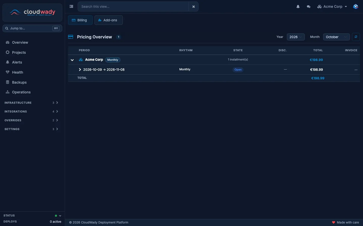Viewport: 363px width, 226px height.
Task: Expand the 2026-10-09 installment row
Action: pyautogui.click(x=80, y=70)
